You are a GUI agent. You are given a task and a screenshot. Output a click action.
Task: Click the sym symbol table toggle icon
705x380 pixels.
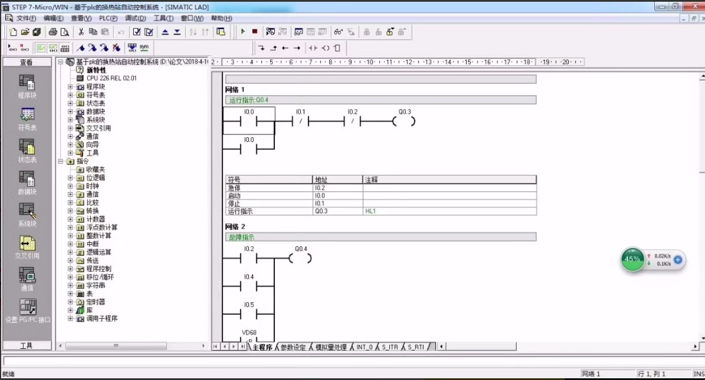[x=144, y=48]
